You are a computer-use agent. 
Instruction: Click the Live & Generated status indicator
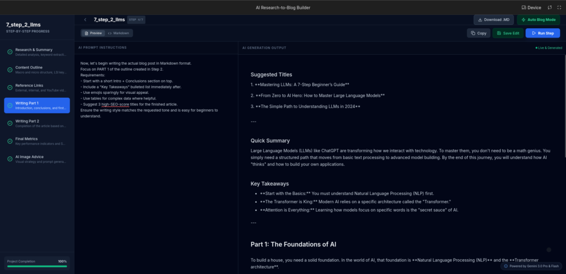point(549,48)
